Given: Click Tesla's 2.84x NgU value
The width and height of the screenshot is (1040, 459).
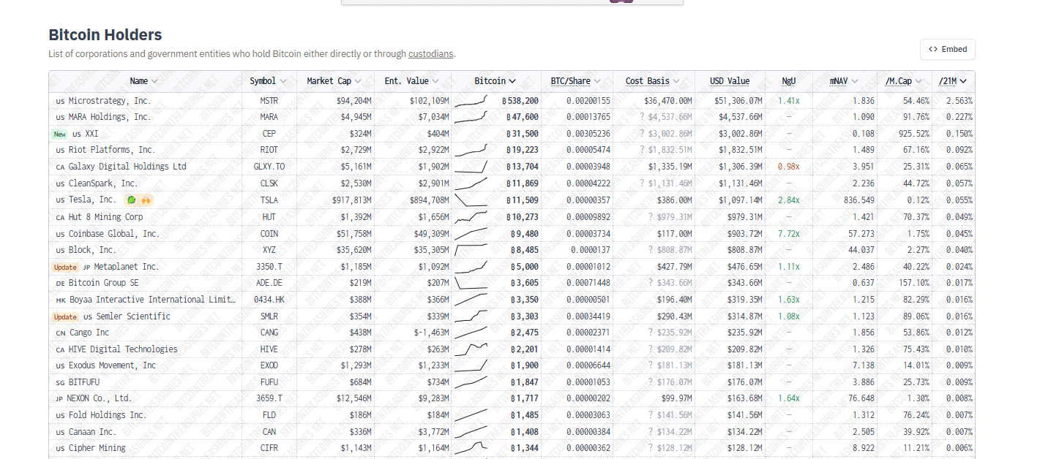Looking at the screenshot, I should [788, 200].
